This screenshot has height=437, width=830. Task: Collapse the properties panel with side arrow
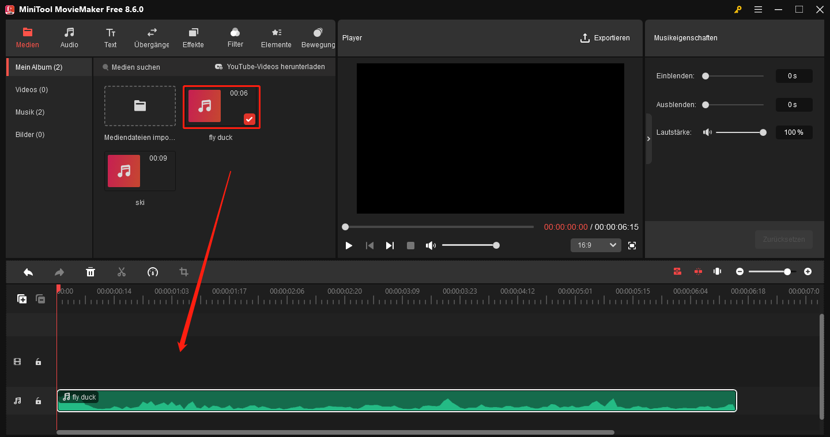[x=648, y=139]
